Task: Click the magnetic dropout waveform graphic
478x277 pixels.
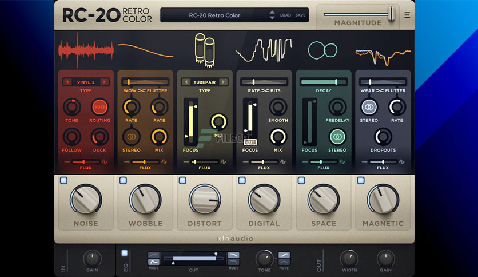Action: [x=383, y=57]
